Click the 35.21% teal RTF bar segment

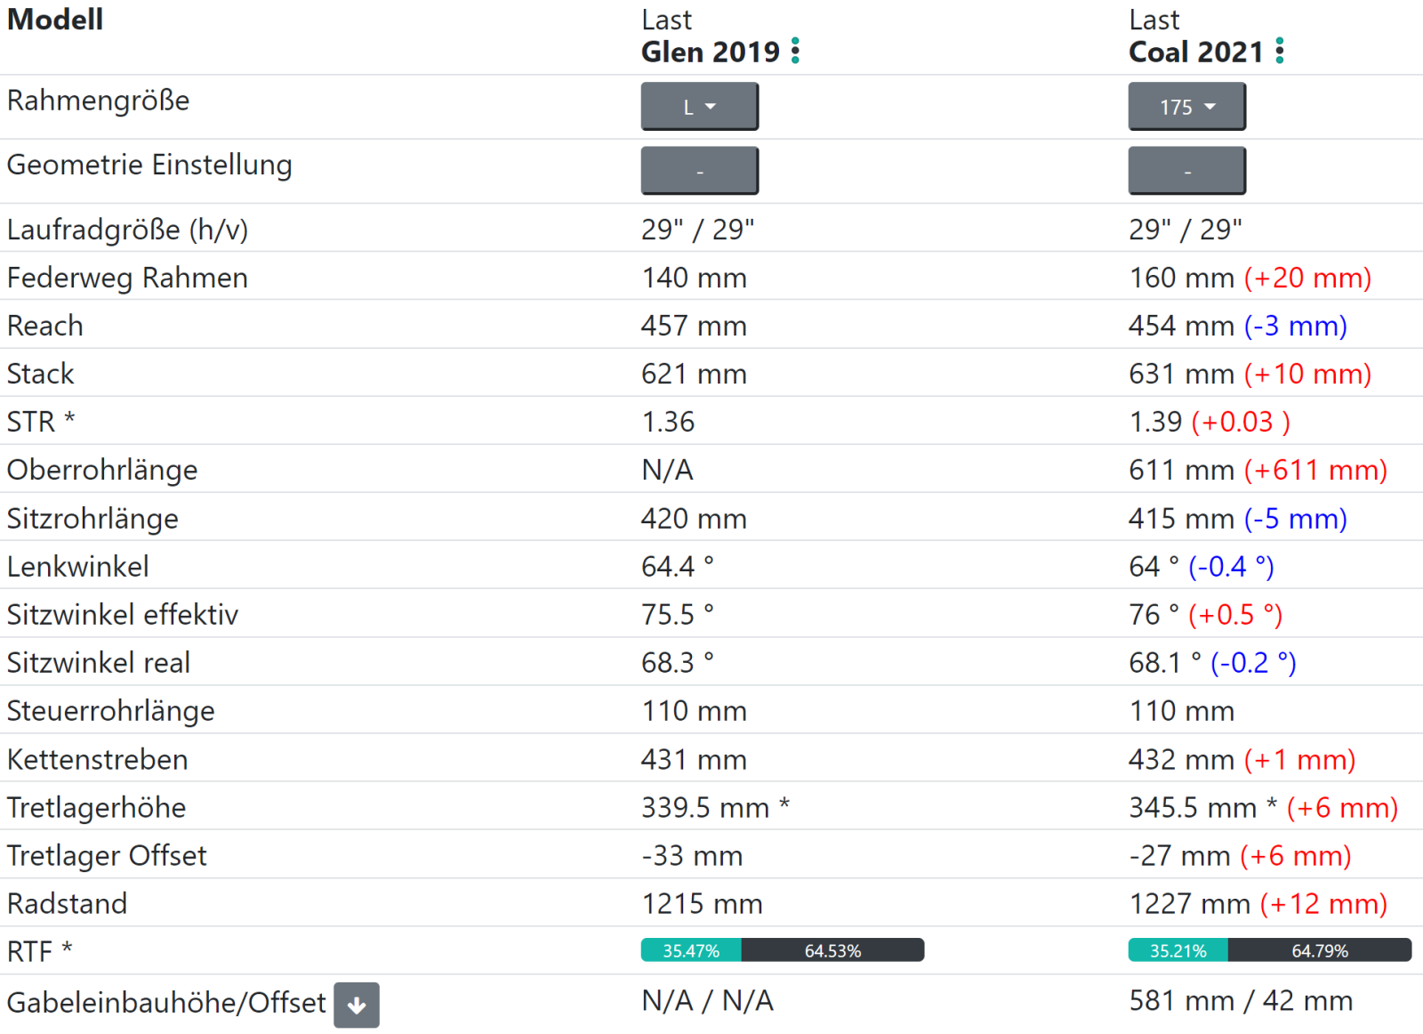[x=1178, y=950]
